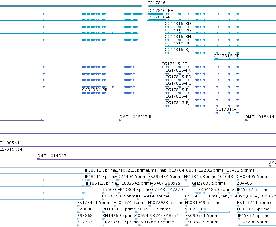The height and width of the screenshot is (227, 276).
Task: Select feature 204485
Action: point(244,183)
